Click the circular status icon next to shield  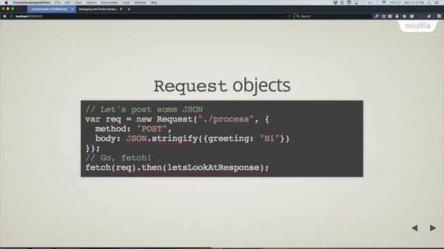pos(342,3)
